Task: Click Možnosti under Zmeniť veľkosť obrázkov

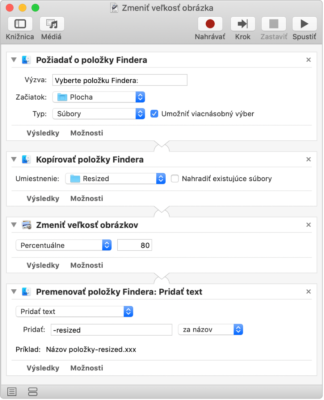Action: [x=87, y=265]
